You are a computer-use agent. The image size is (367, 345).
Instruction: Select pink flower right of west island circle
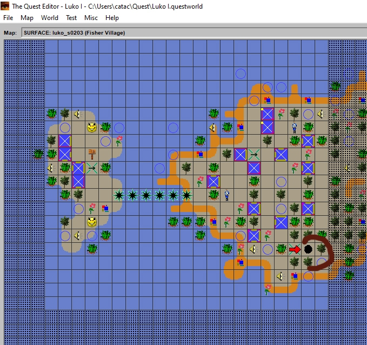(x=119, y=141)
